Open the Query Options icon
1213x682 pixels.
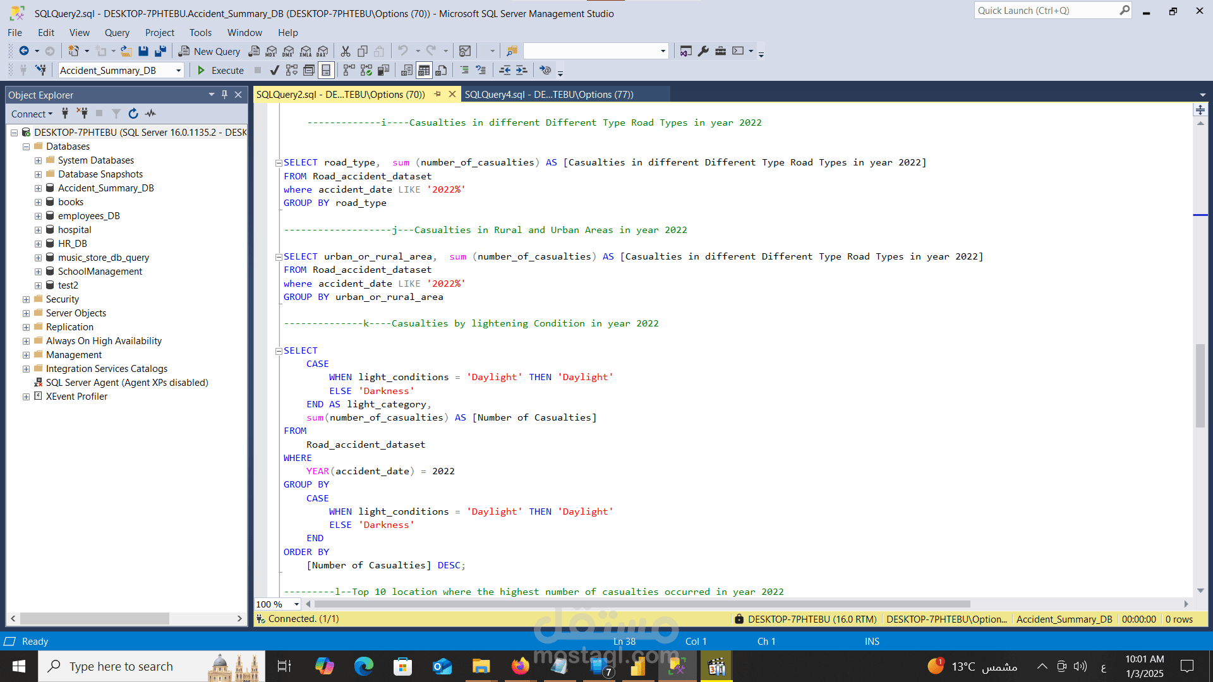pos(309,70)
